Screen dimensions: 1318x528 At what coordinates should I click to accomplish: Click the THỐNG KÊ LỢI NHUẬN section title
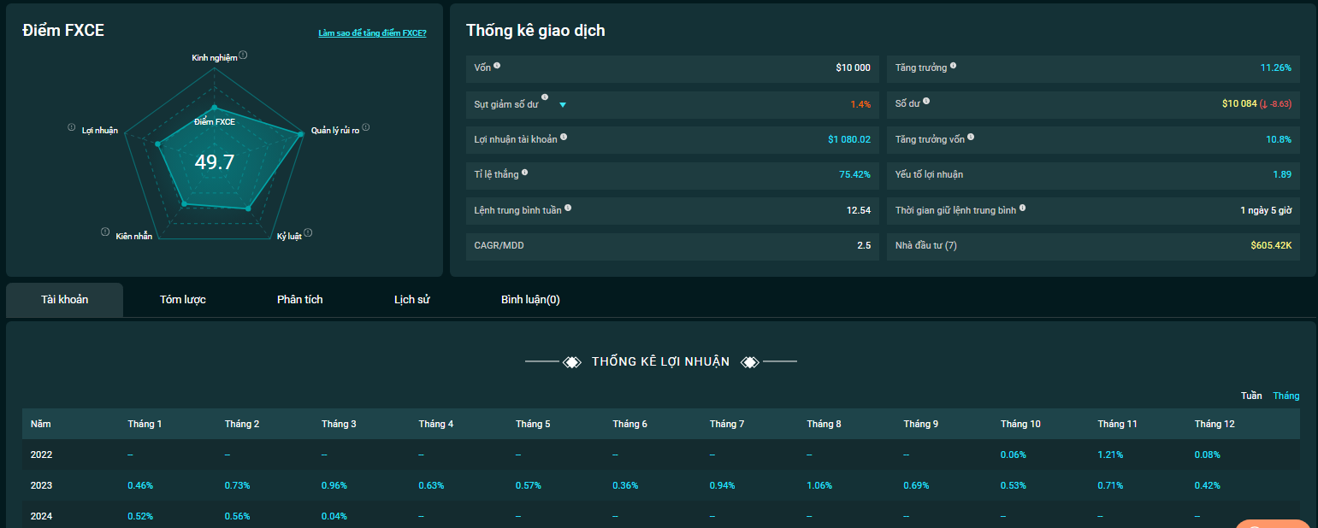pos(660,362)
